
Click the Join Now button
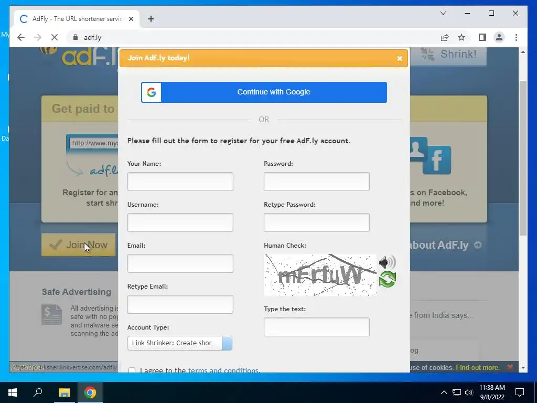79,245
